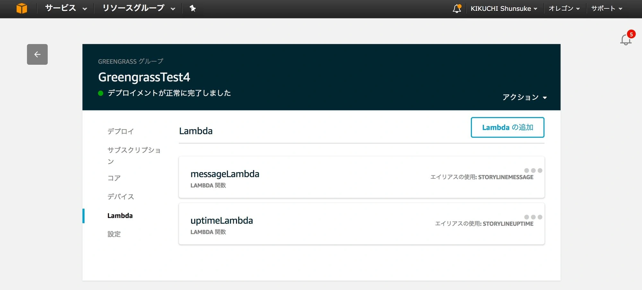Select the デバイス sidebar item
The image size is (642, 290).
tap(121, 197)
